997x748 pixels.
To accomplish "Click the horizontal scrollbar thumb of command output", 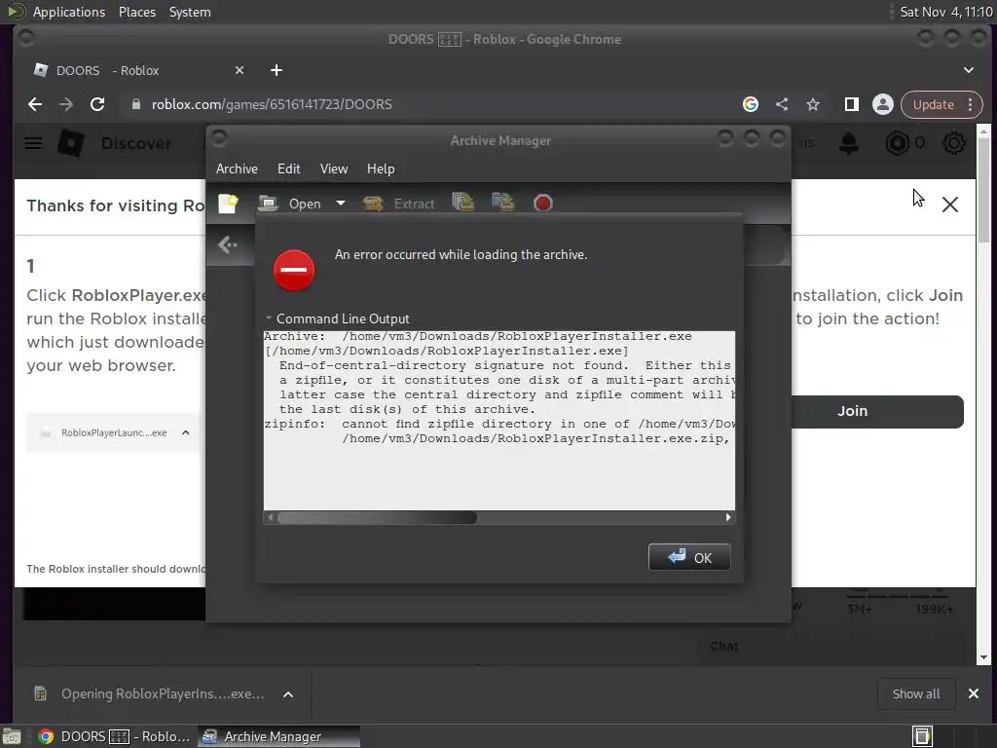I will [377, 518].
